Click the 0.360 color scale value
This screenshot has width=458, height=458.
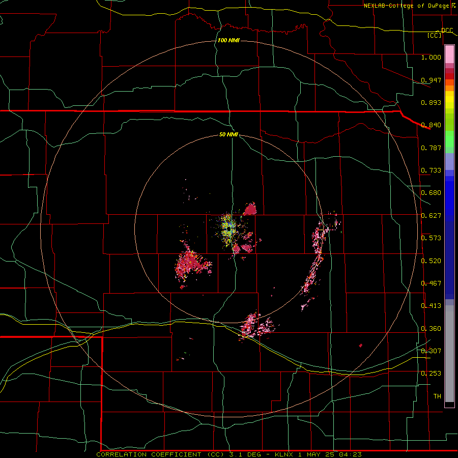431,329
